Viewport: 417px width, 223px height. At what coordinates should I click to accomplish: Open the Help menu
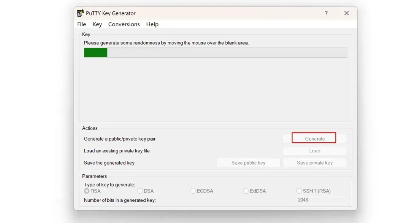coord(152,24)
